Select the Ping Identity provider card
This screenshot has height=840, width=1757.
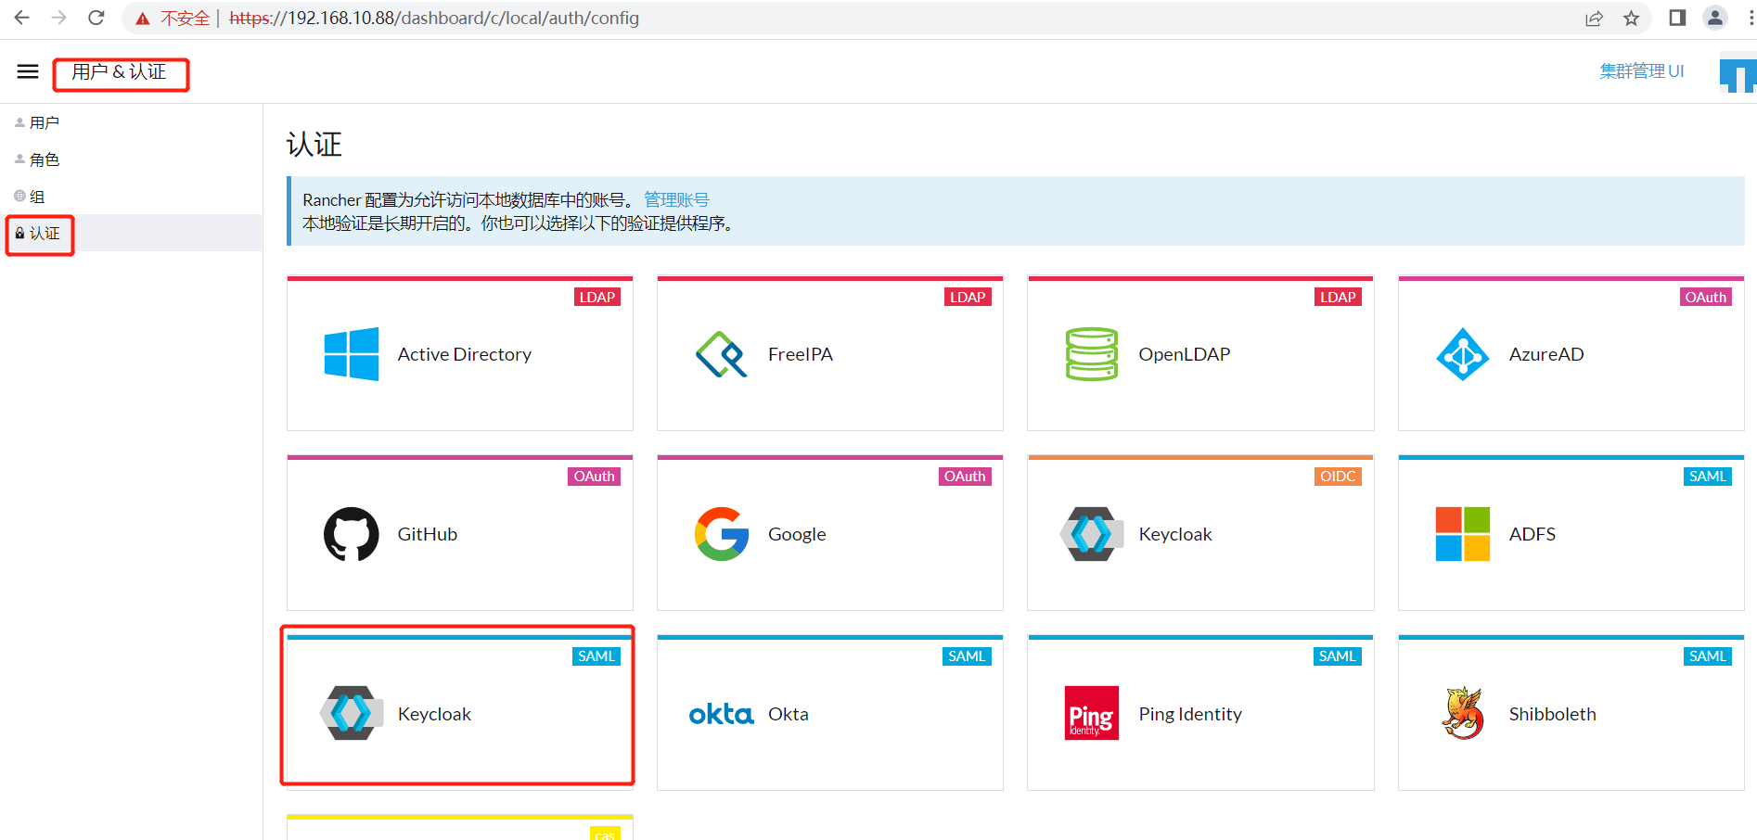pos(1200,713)
